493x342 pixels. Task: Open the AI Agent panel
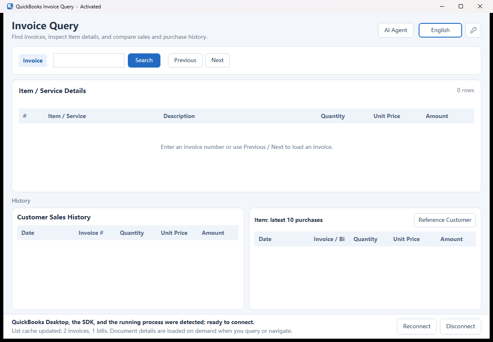point(396,30)
